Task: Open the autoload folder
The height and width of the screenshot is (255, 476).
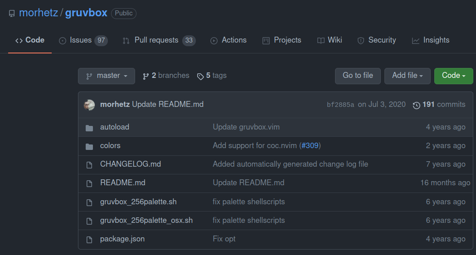Action: [115, 127]
